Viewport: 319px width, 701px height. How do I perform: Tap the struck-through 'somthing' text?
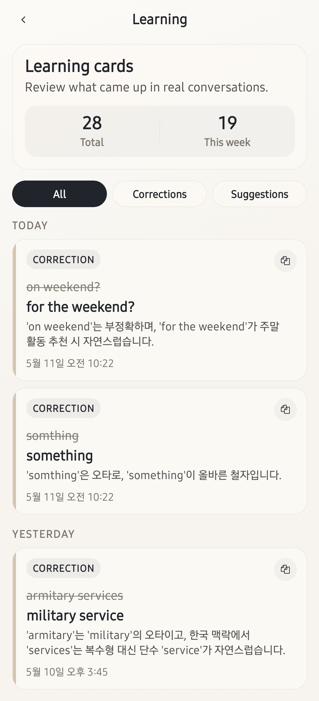pos(53,435)
